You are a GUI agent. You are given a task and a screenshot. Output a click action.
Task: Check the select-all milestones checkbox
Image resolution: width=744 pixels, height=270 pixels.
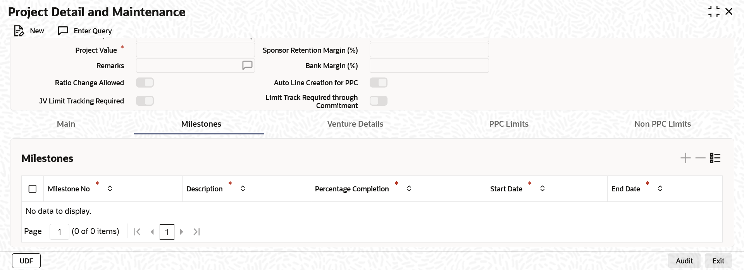(33, 189)
